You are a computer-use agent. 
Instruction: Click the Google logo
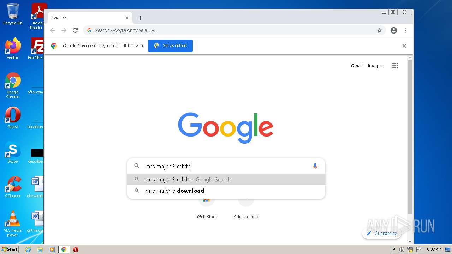[226, 128]
